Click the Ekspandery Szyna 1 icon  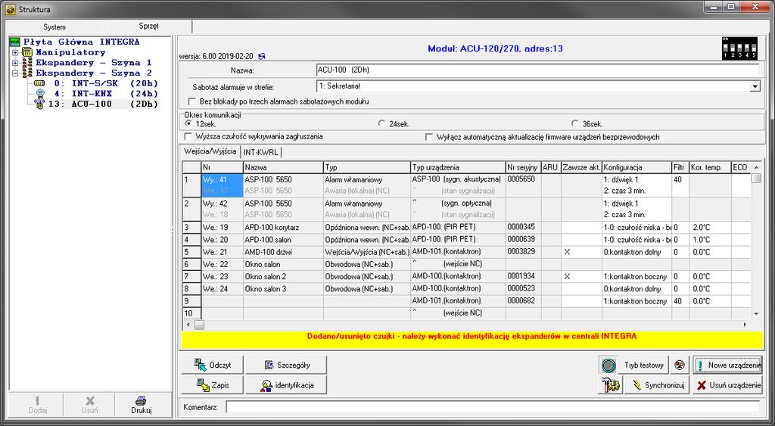tap(27, 63)
